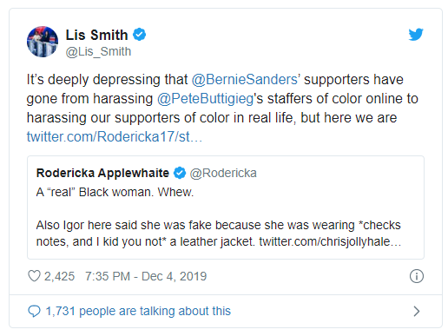Click the reply speech bubble icon
Image resolution: width=448 pixels, height=336 pixels.
pos(34,311)
